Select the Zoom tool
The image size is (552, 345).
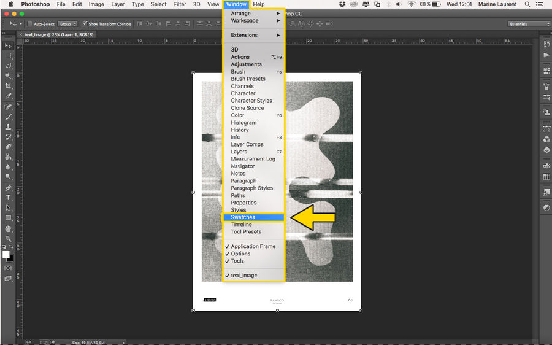coord(8,238)
